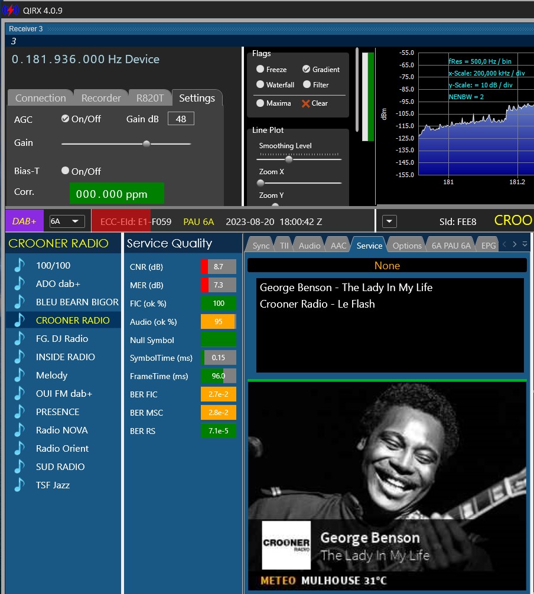The height and width of the screenshot is (594, 534).
Task: Click the green 000.000 ppm correction field
Action: point(117,193)
